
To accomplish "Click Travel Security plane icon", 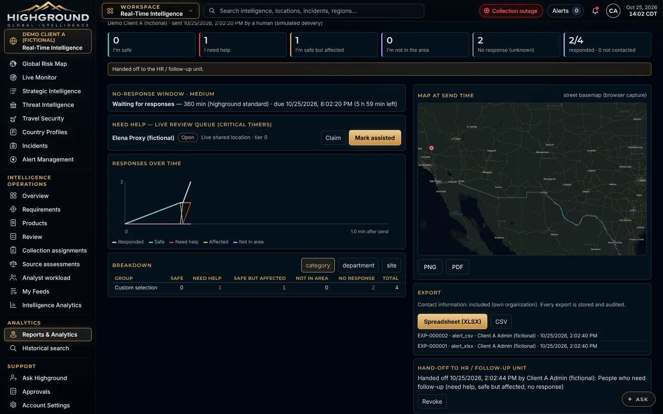I will point(13,118).
